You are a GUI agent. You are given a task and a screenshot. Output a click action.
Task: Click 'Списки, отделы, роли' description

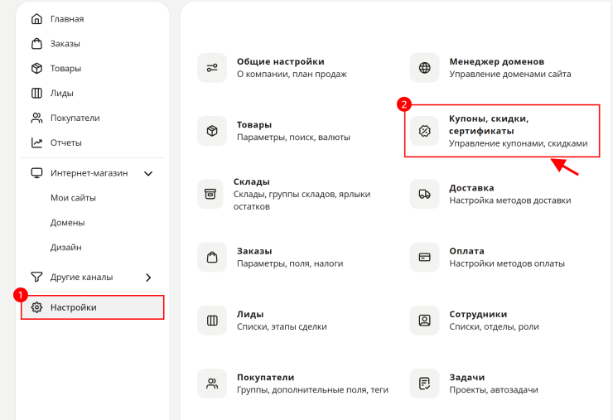click(494, 326)
